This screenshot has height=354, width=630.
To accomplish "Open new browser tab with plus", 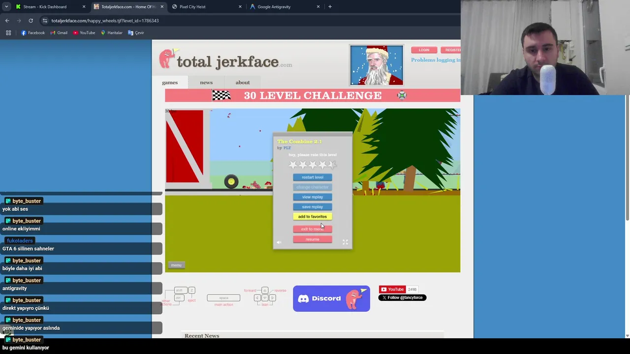I will tap(330, 7).
